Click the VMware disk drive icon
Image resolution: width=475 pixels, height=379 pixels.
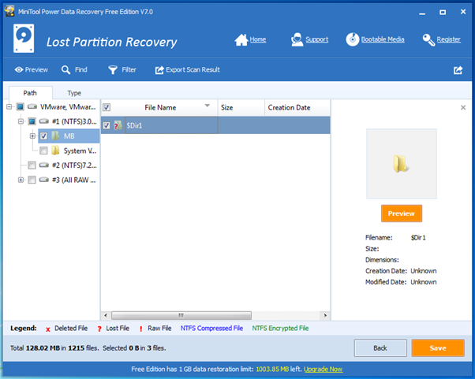pos(32,106)
